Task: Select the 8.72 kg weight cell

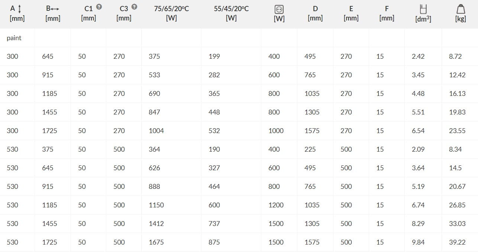Action: pyautogui.click(x=455, y=56)
